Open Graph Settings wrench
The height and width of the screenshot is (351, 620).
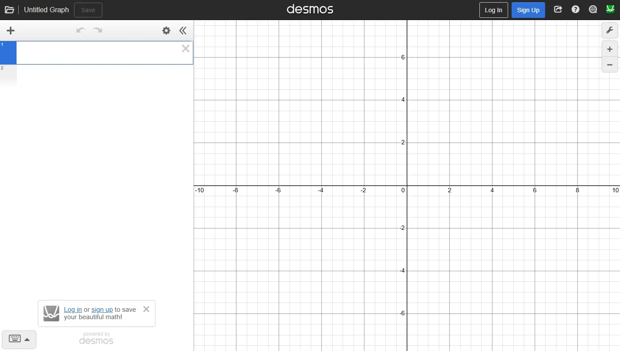610,31
